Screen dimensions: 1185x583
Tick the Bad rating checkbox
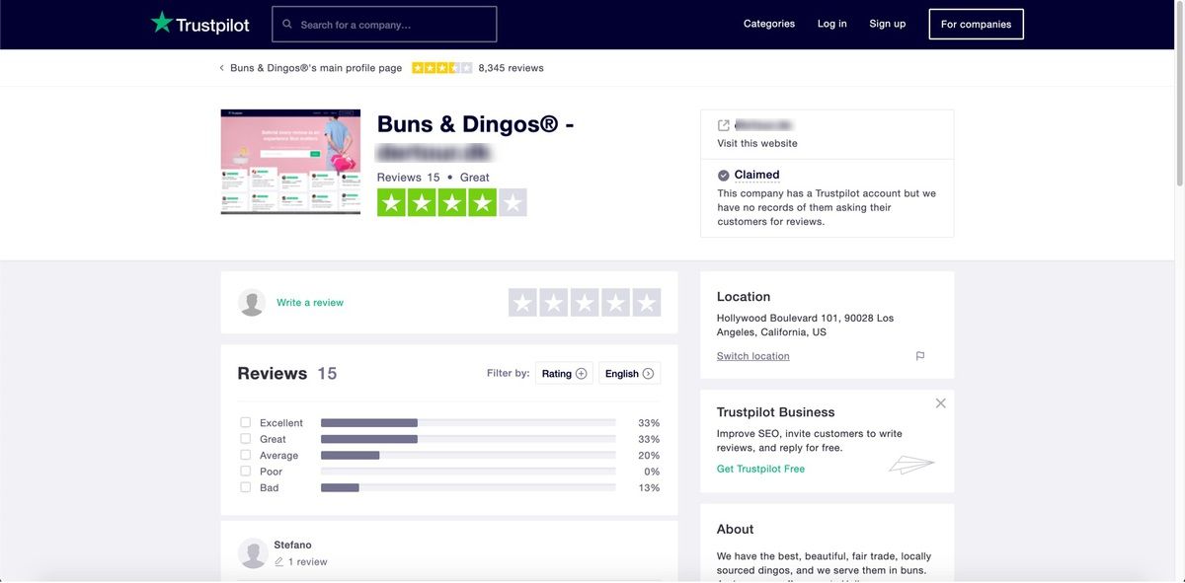tap(246, 487)
